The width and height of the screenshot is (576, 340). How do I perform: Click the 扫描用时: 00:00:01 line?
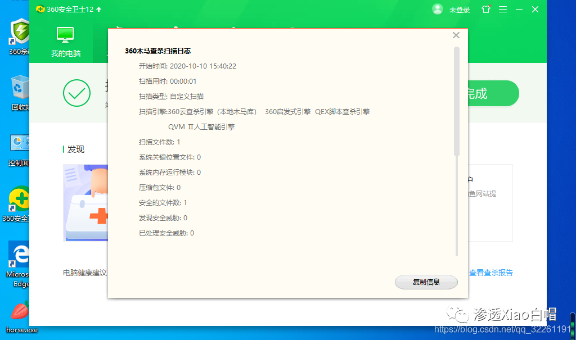(168, 81)
